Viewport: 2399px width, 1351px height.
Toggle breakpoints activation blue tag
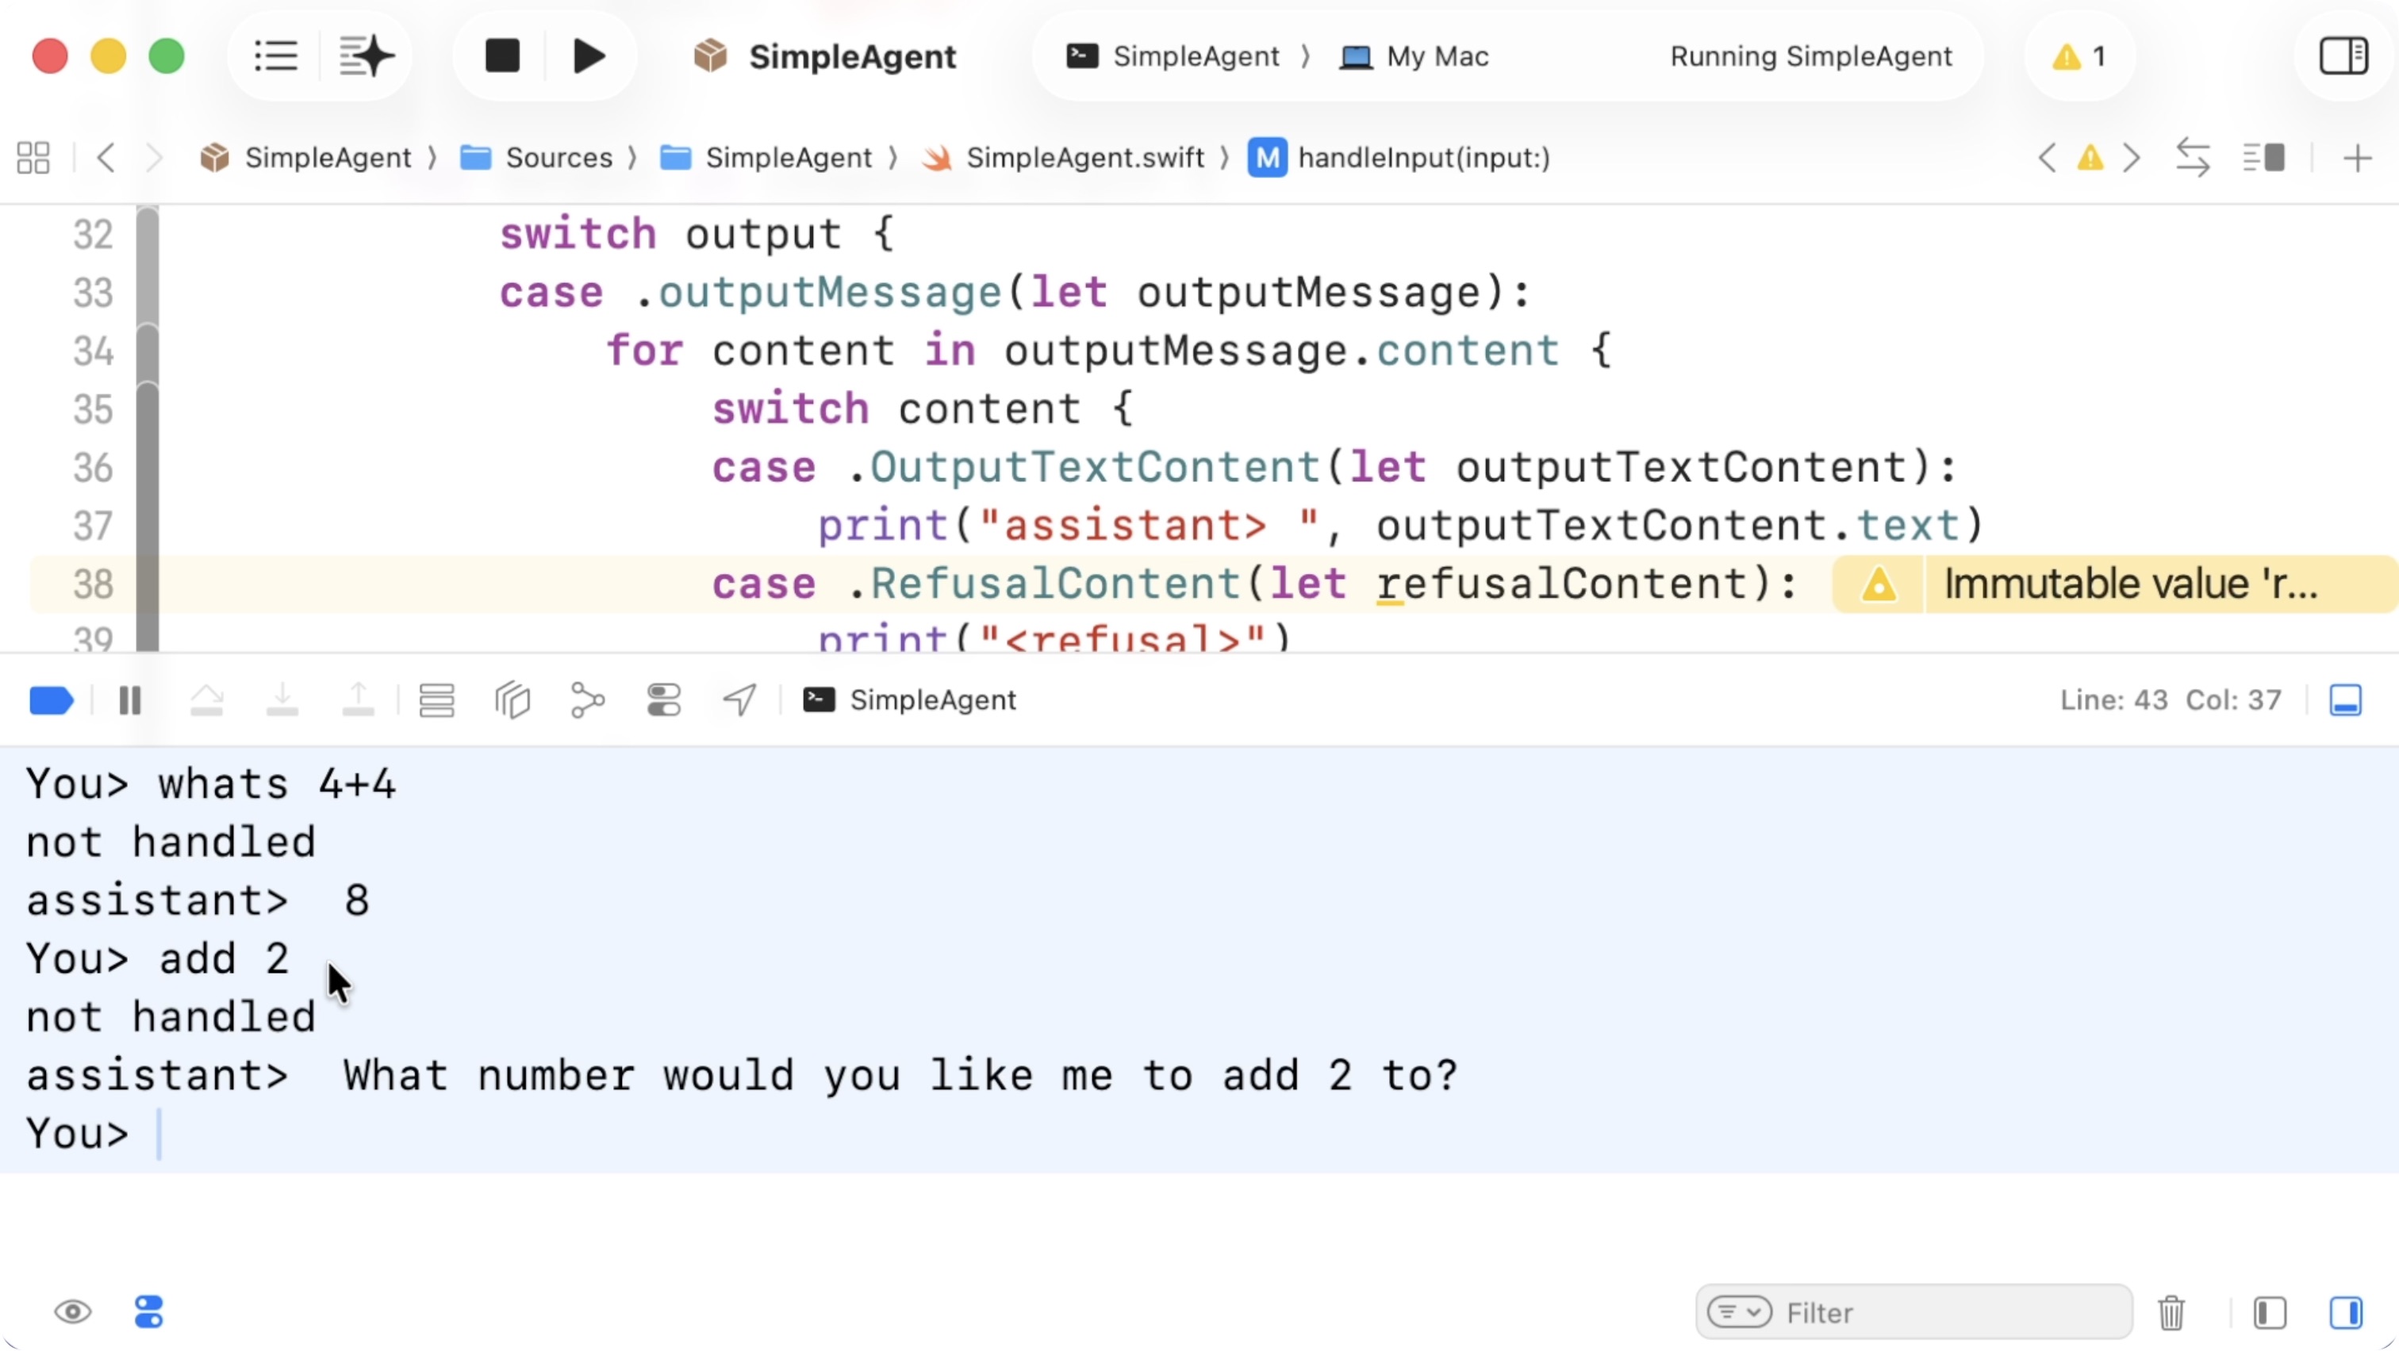click(x=52, y=701)
